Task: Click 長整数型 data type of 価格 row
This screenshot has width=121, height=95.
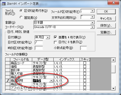Action: coord(43,66)
